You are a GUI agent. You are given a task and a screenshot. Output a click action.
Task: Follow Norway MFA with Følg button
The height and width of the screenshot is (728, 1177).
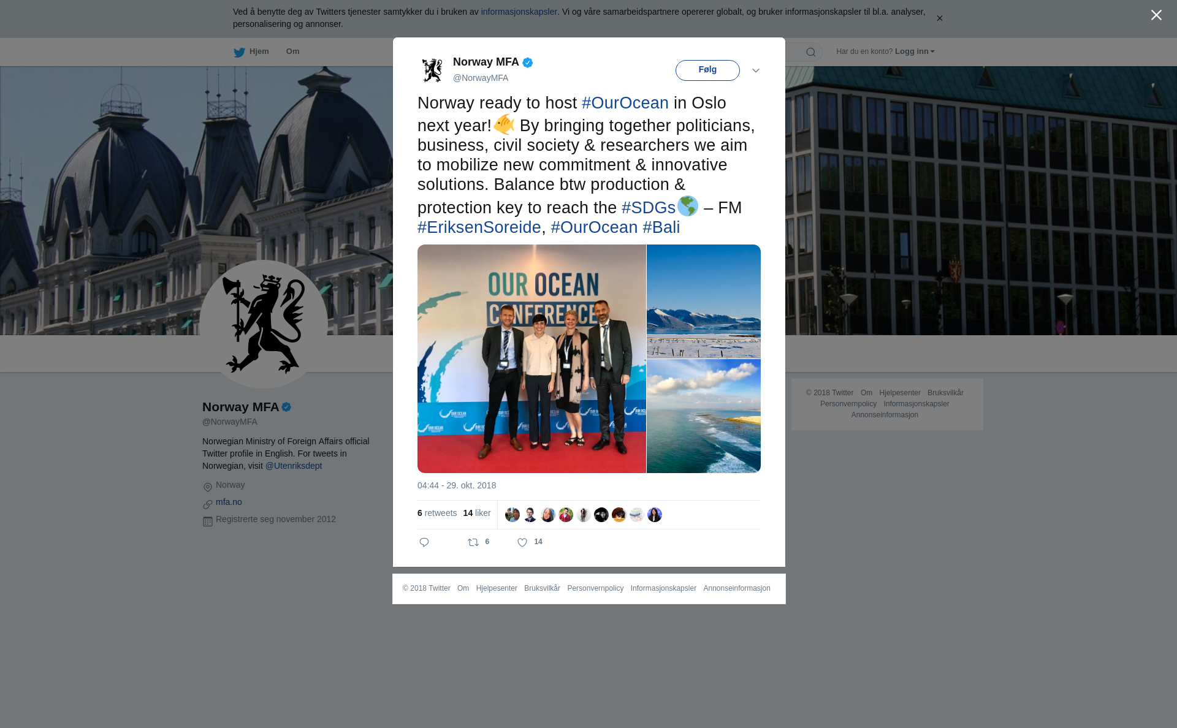[x=707, y=70]
